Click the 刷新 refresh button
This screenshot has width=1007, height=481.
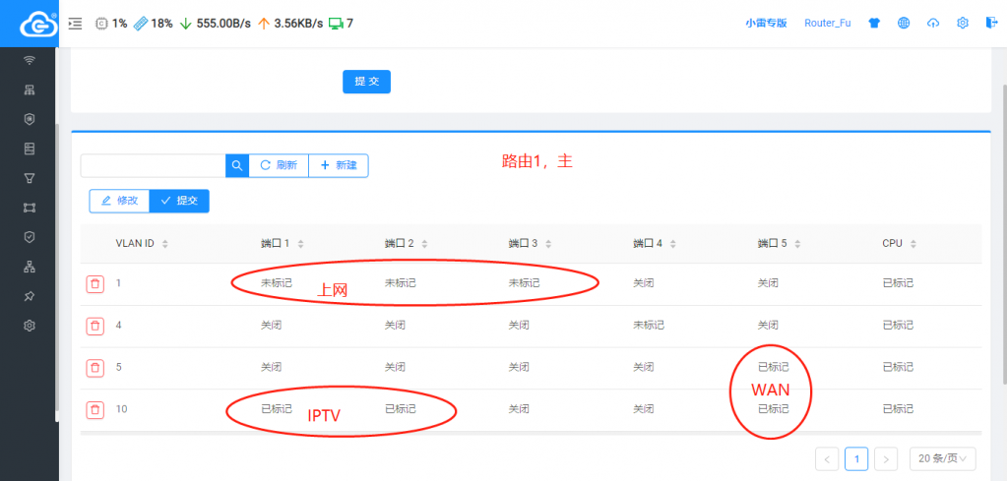pyautogui.click(x=279, y=165)
